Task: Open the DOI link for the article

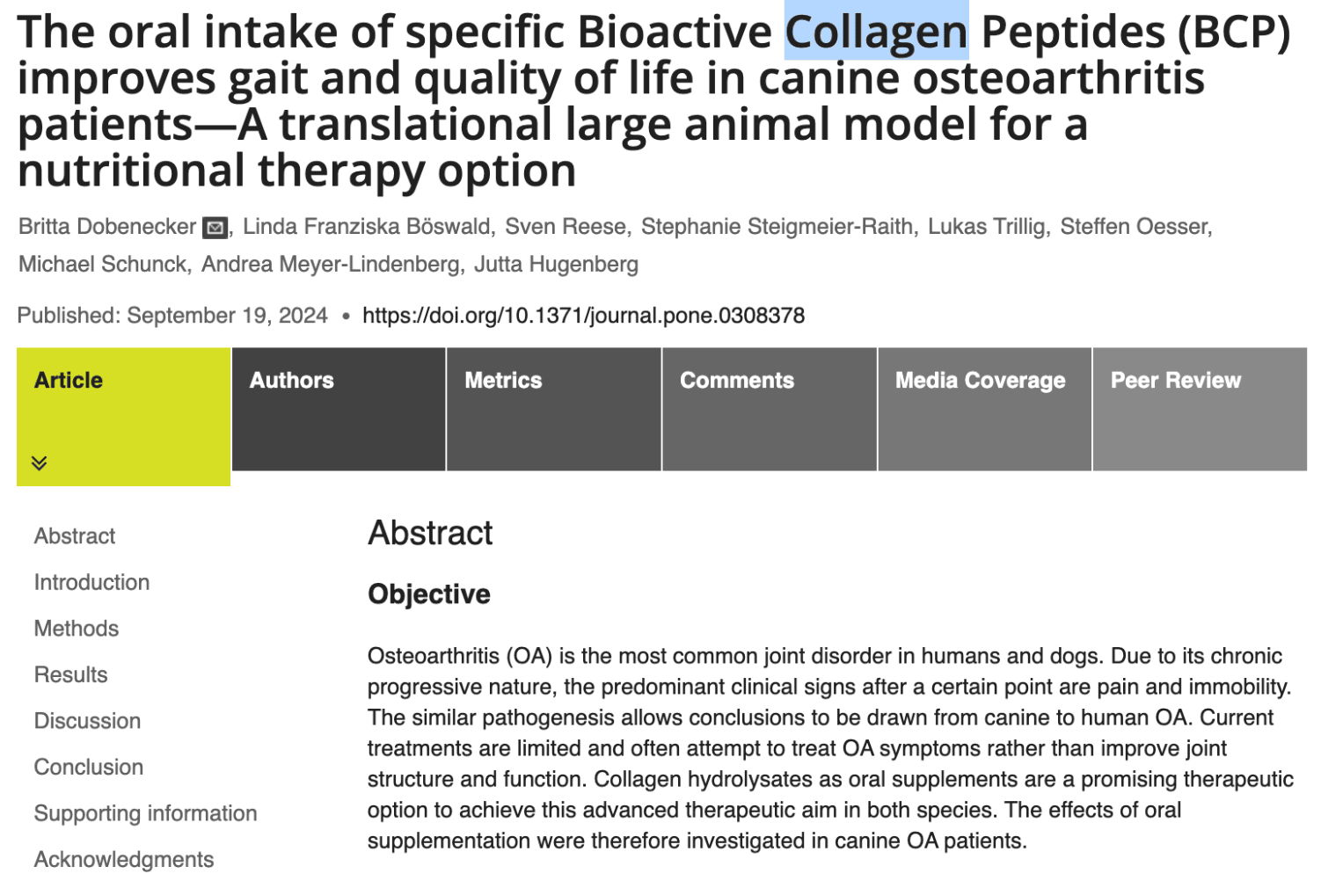Action: coord(583,316)
